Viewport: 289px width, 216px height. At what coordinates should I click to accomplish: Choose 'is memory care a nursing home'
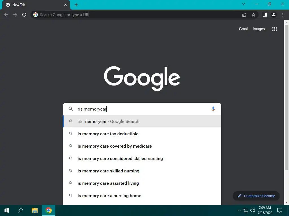142,196
